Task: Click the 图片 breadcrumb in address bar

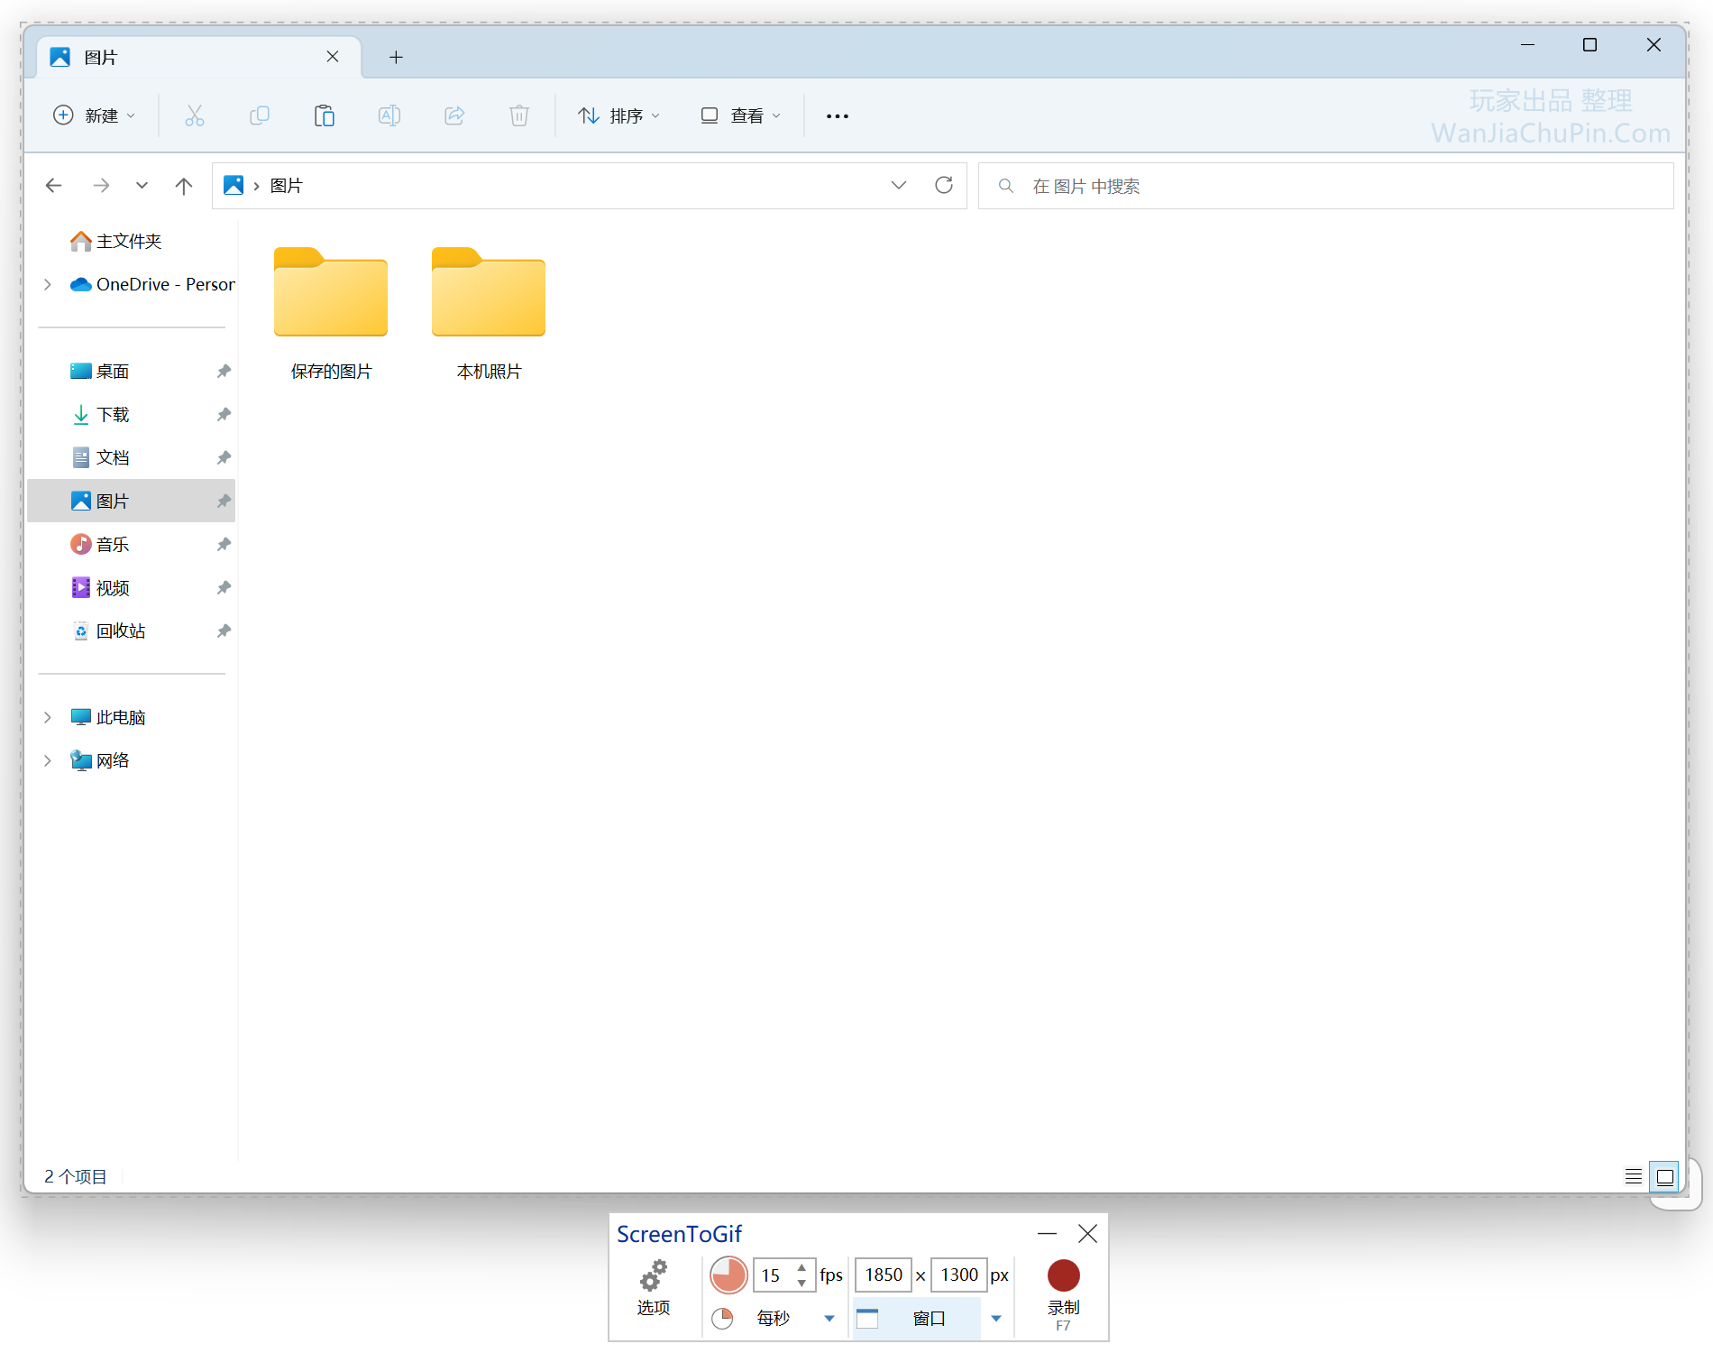Action: pyautogui.click(x=287, y=185)
